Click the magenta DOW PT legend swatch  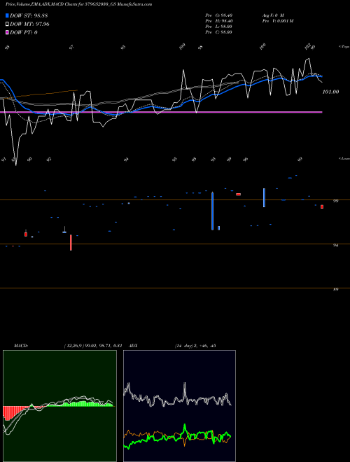click(x=7, y=32)
